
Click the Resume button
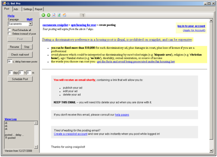coord(15,47)
